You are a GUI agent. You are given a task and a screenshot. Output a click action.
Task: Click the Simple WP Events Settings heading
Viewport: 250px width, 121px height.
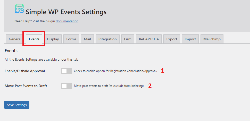click(66, 12)
